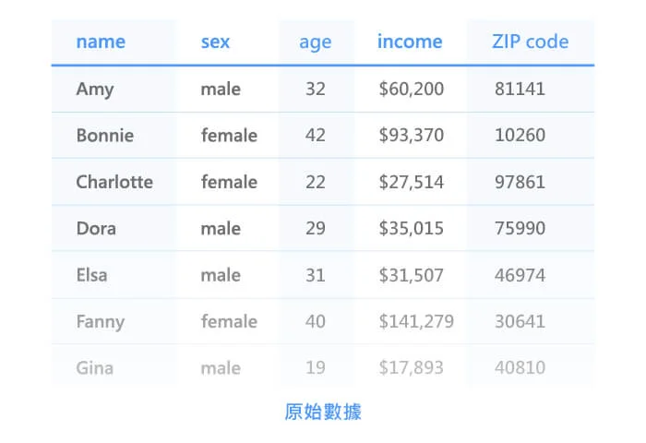
Task: Click the sex column header
Action: pyautogui.click(x=215, y=42)
